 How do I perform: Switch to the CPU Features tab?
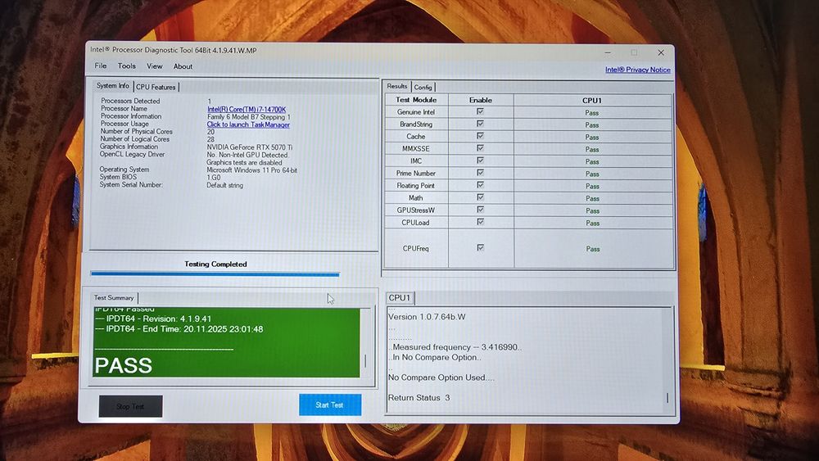pos(156,87)
